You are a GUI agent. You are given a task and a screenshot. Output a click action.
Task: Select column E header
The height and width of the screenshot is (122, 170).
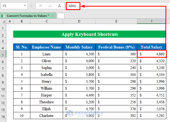click(x=116, y=21)
